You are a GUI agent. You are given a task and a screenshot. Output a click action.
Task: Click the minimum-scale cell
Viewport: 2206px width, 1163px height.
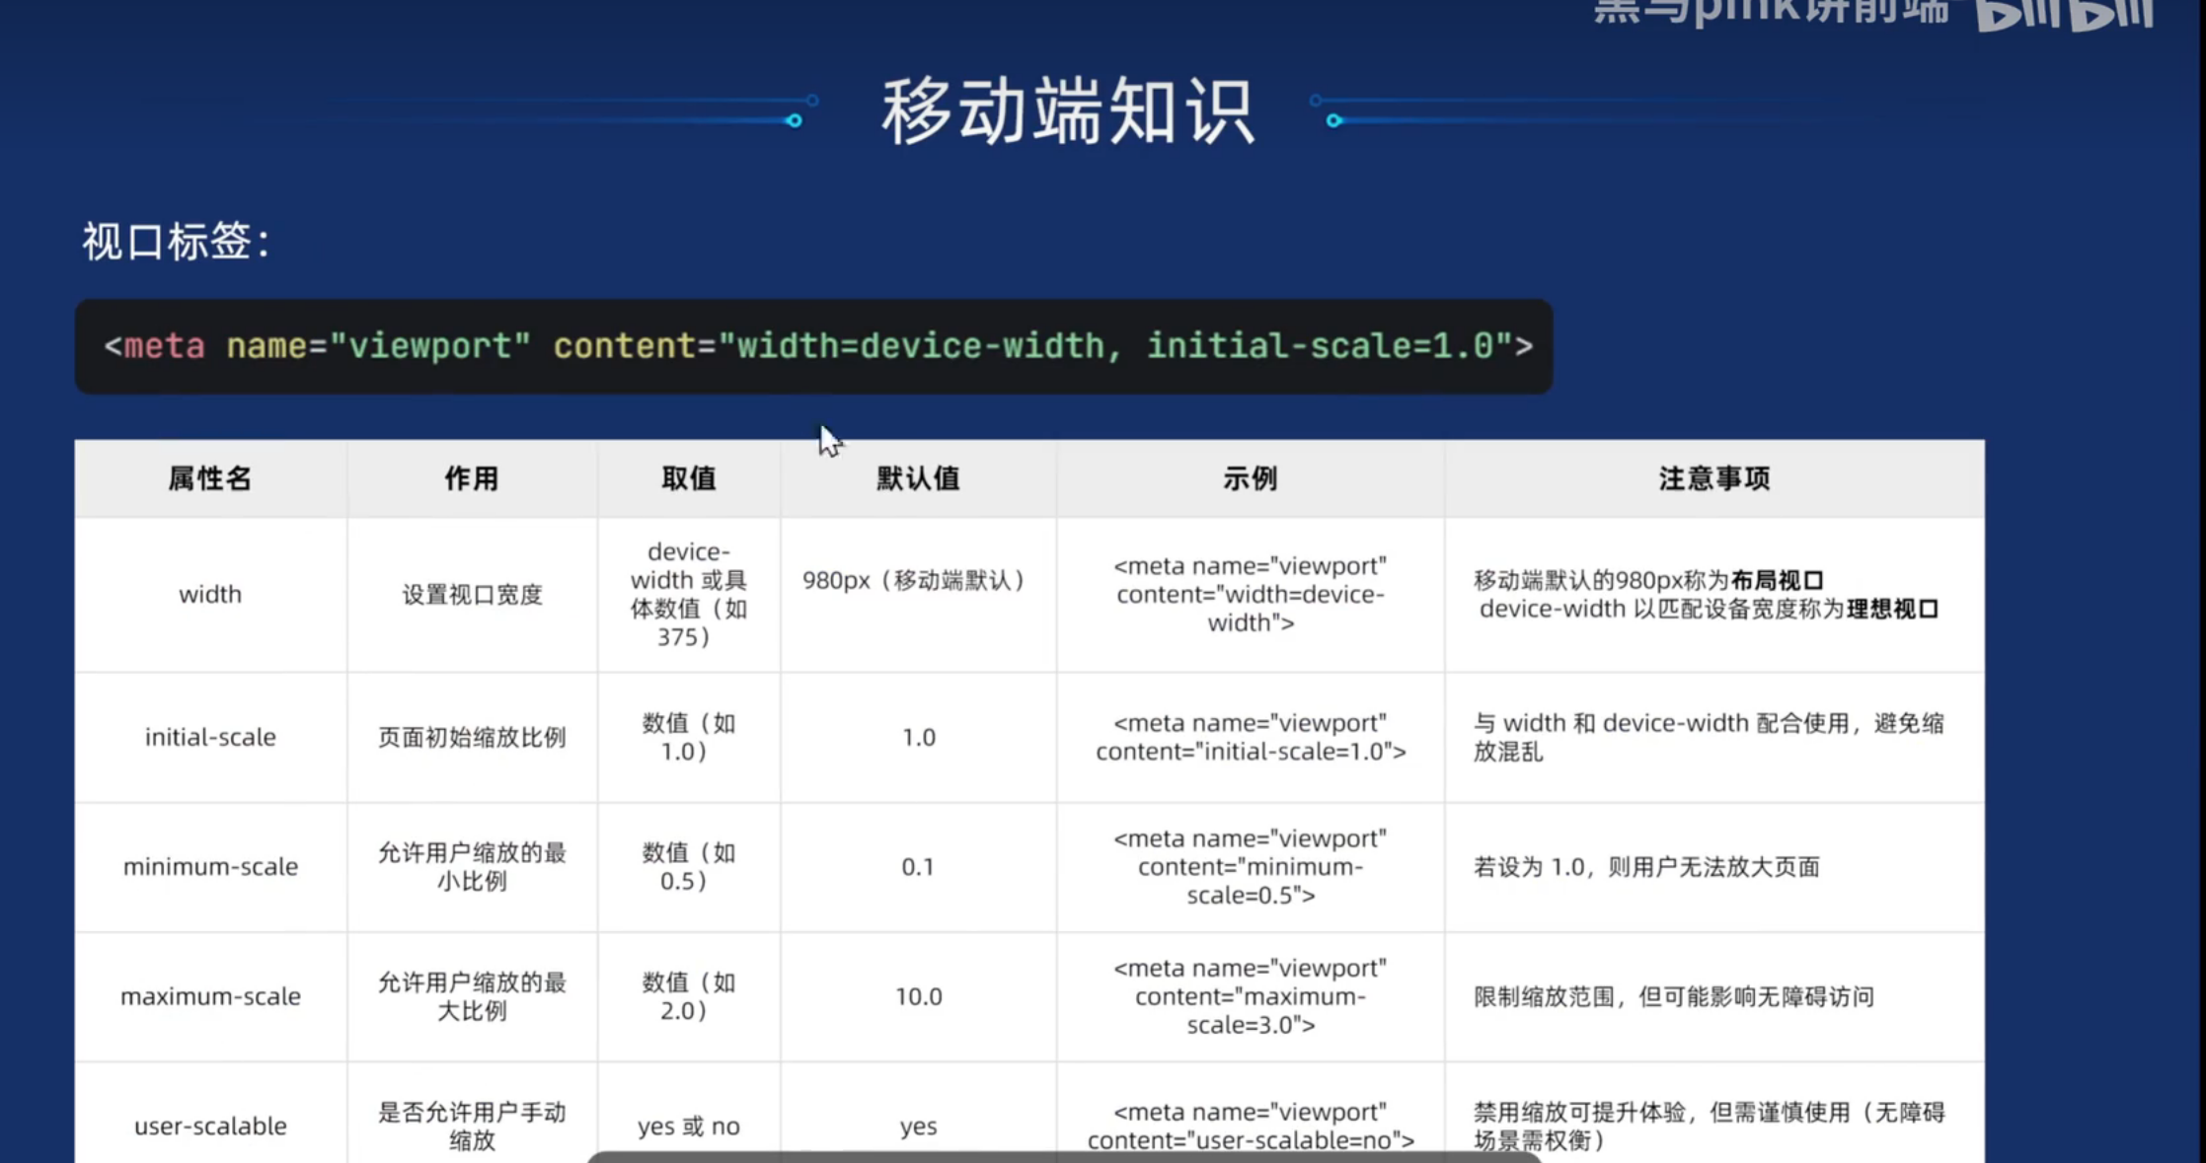pyautogui.click(x=210, y=867)
